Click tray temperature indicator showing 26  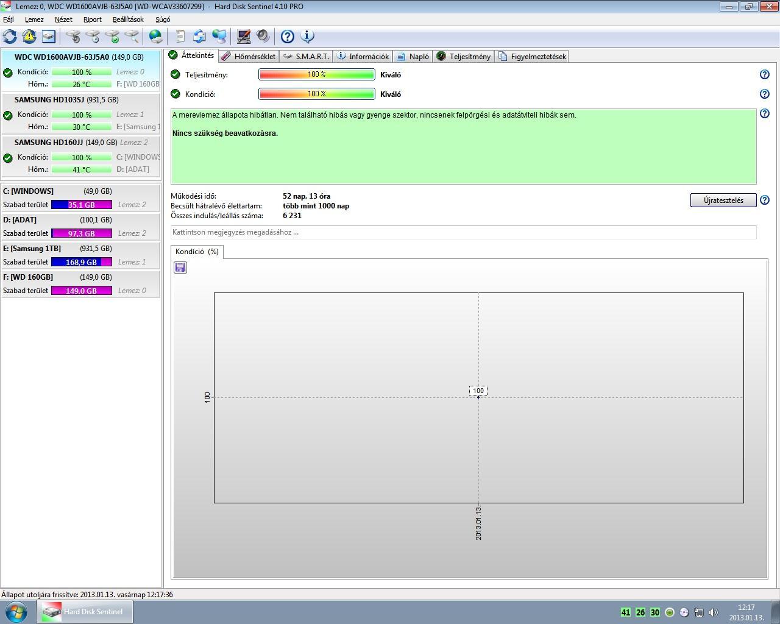click(640, 612)
